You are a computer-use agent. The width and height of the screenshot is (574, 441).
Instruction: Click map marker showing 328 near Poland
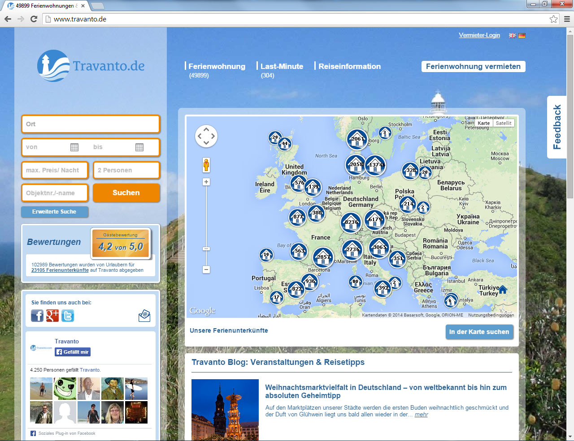pyautogui.click(x=411, y=171)
